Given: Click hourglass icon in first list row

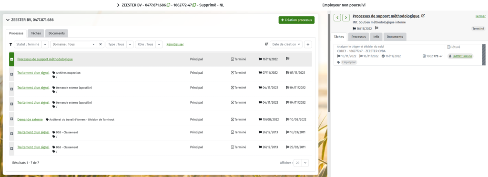Looking at the screenshot, I should point(232,59).
